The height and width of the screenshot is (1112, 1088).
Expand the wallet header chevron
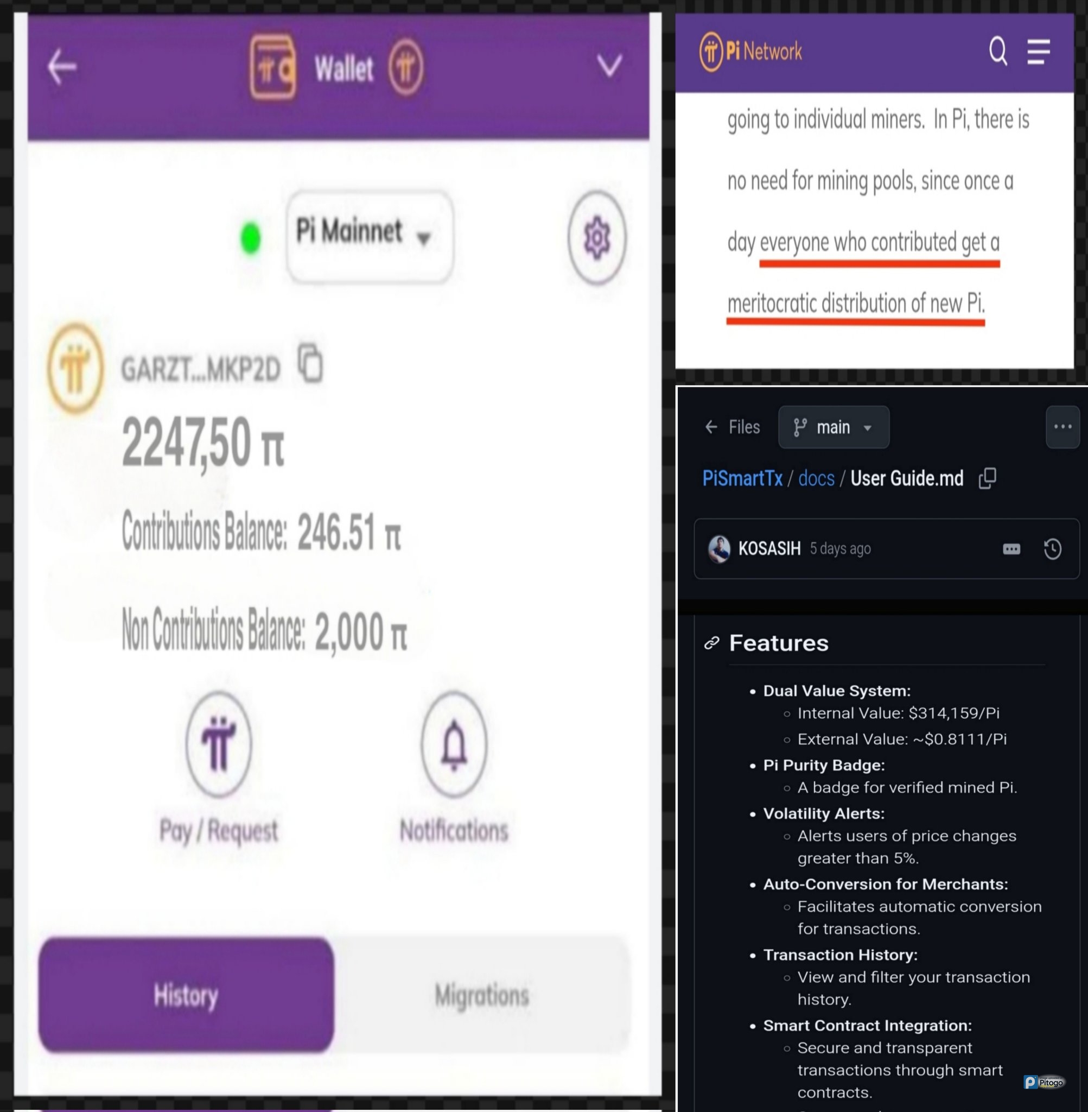[609, 65]
